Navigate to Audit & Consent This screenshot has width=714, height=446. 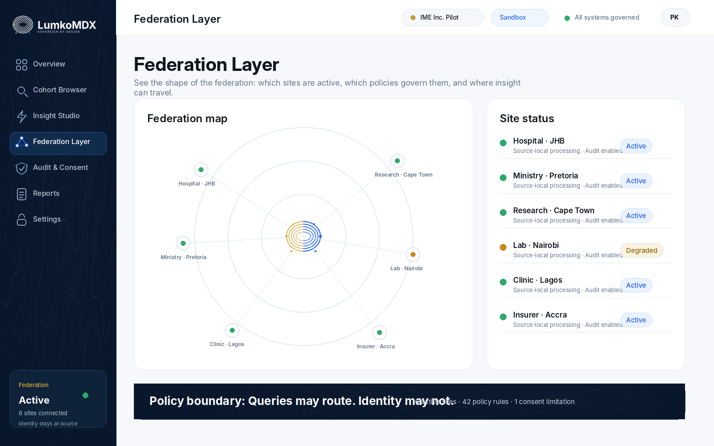coord(58,168)
